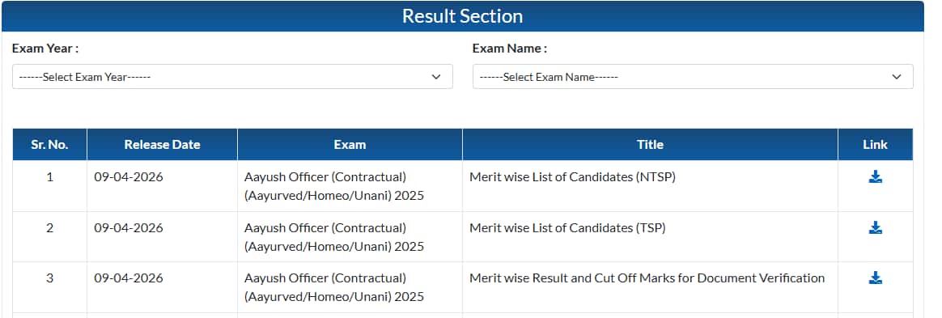This screenshot has width=942, height=318.
Task: Click the Sr. No. column header
Action: tap(50, 144)
